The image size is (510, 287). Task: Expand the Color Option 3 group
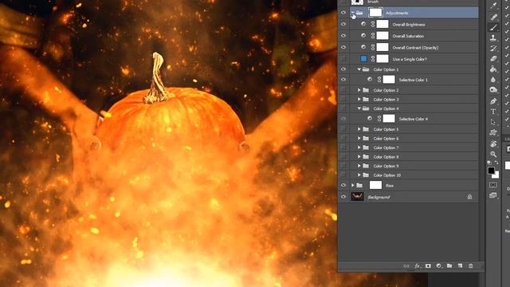pyautogui.click(x=359, y=99)
